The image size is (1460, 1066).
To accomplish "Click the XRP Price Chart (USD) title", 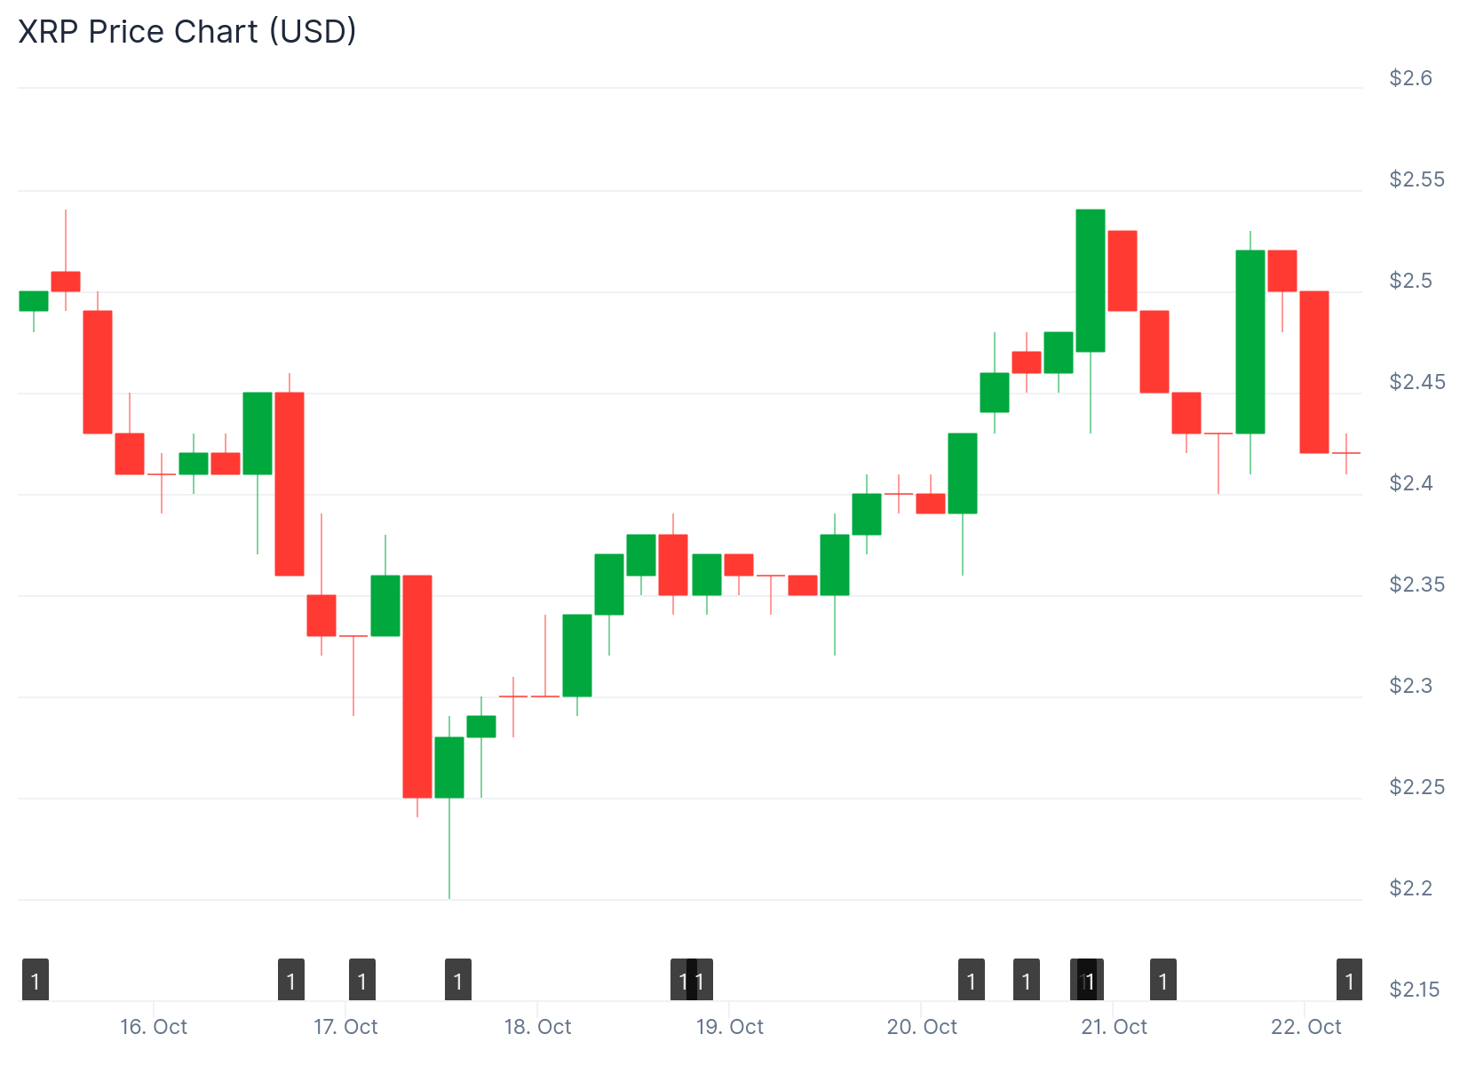I will click(x=187, y=32).
